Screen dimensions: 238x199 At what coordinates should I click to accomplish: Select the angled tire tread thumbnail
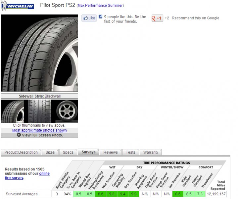(13, 111)
